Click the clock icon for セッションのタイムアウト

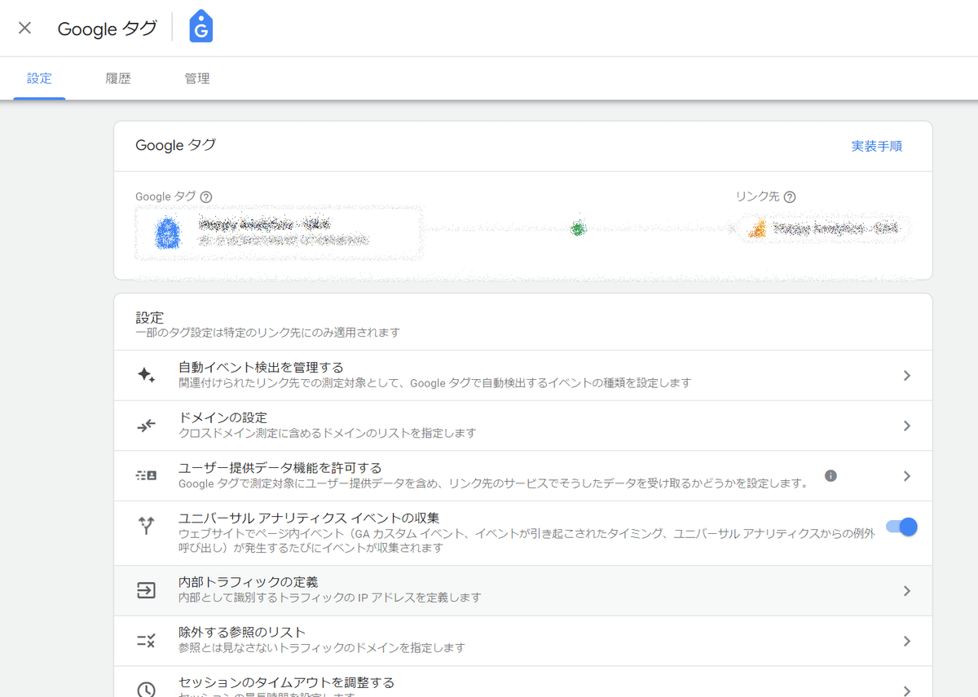[146, 689]
